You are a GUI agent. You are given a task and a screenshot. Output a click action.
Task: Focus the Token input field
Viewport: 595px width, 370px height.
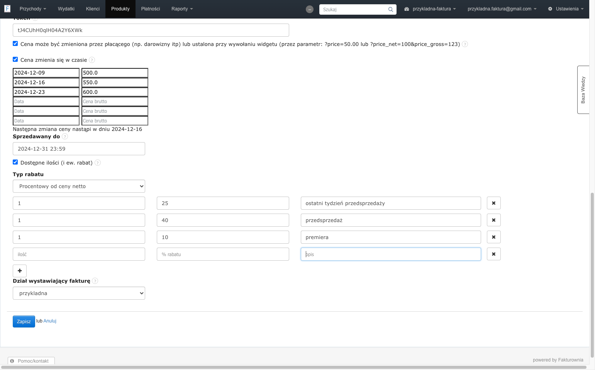click(x=151, y=30)
